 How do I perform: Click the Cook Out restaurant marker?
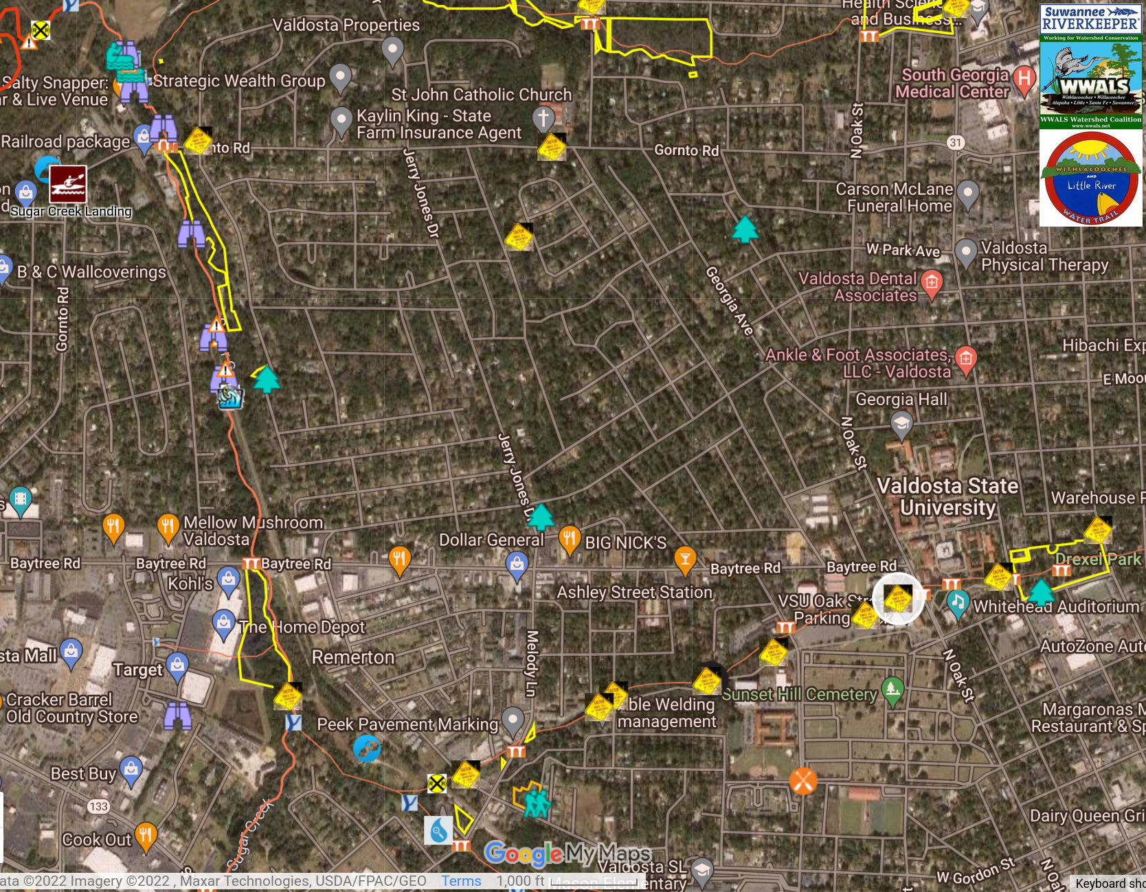(145, 838)
